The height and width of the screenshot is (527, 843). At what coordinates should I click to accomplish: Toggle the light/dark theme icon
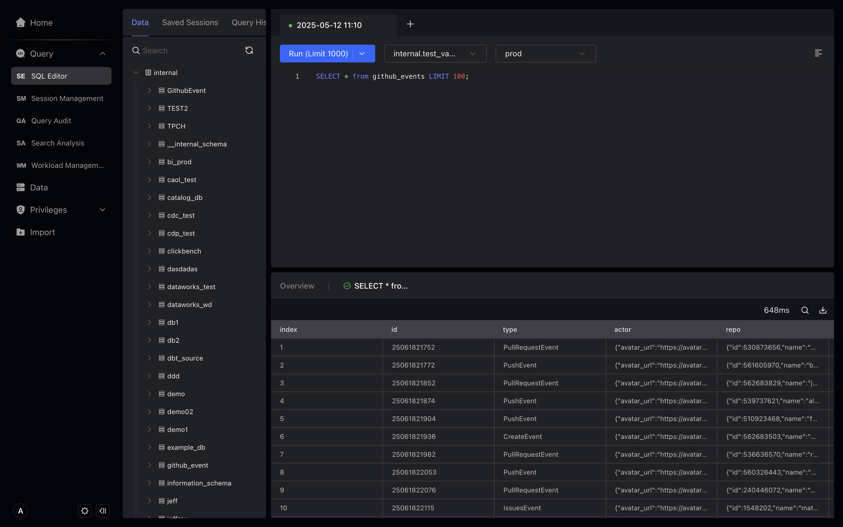[x=85, y=511]
